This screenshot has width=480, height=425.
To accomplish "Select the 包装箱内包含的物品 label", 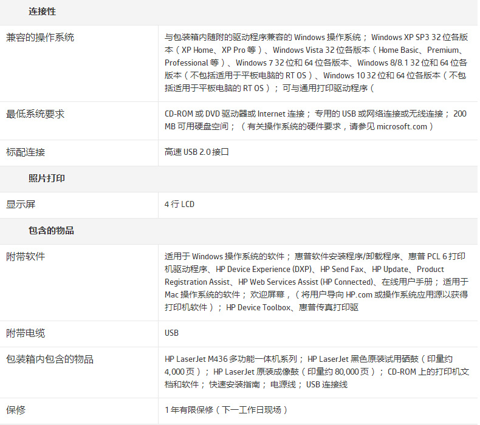I will point(50,359).
